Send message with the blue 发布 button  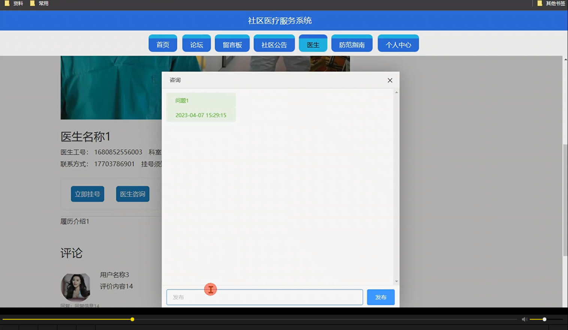coord(381,297)
